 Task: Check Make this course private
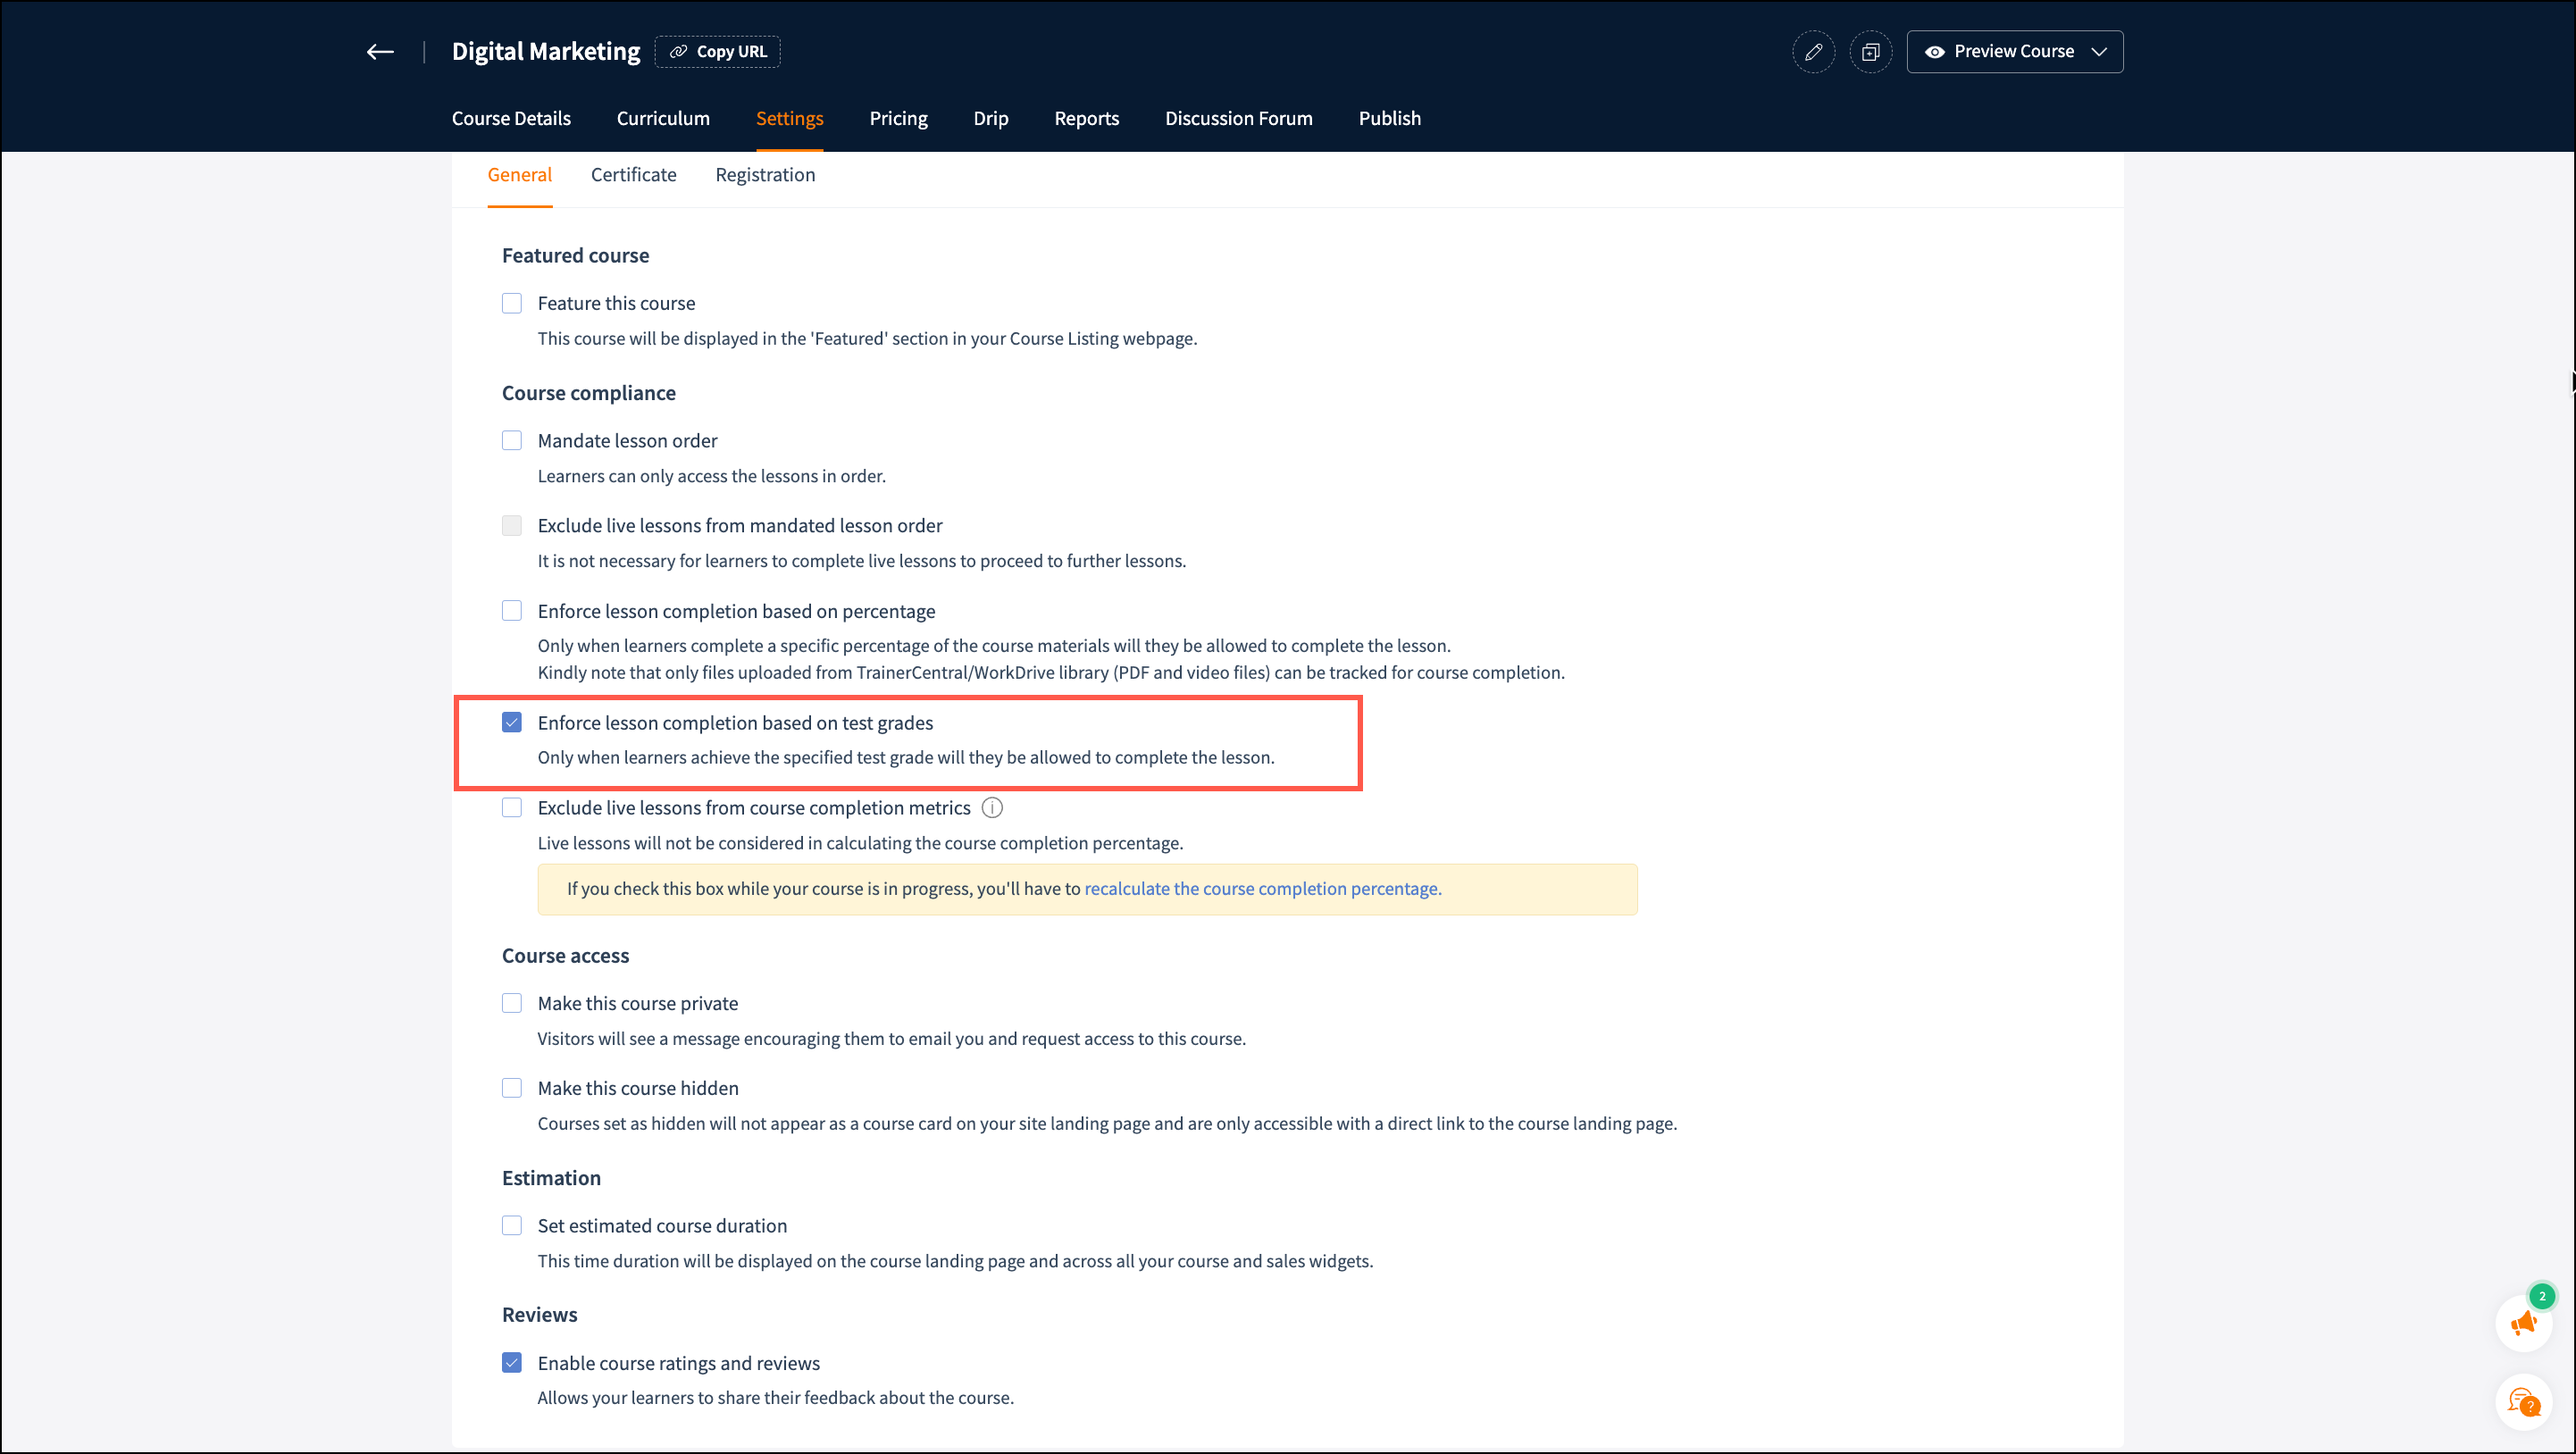(x=512, y=1003)
